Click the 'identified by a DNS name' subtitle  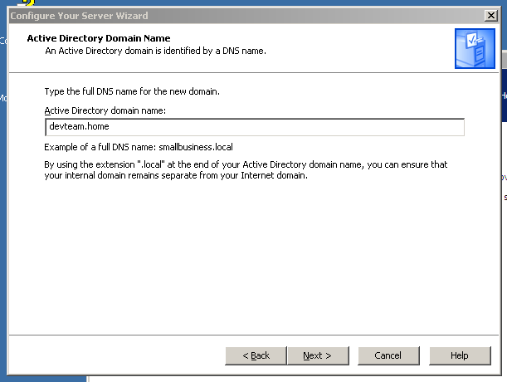pyautogui.click(x=154, y=51)
